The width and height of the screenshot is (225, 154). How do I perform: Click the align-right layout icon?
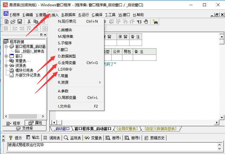tap(22, 29)
